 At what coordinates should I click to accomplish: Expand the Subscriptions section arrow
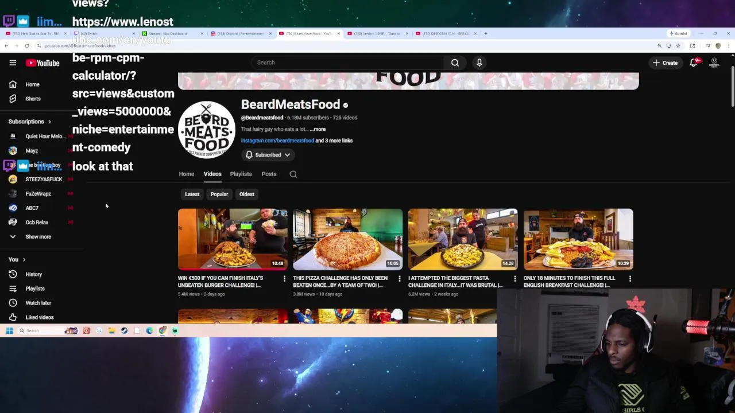pyautogui.click(x=49, y=122)
